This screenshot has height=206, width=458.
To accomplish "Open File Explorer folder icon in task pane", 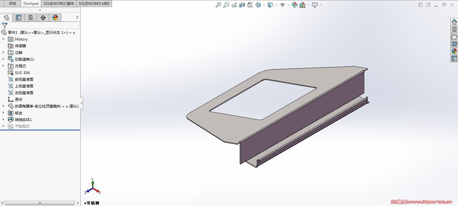I will click(454, 37).
